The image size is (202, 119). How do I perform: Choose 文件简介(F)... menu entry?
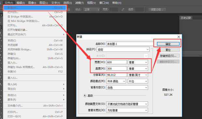(x=35, y=106)
